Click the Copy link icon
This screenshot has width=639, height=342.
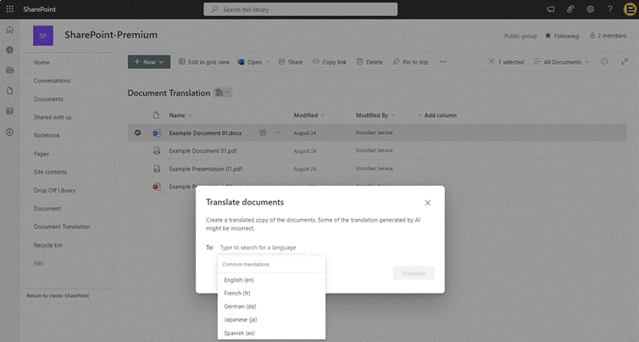[x=316, y=62]
